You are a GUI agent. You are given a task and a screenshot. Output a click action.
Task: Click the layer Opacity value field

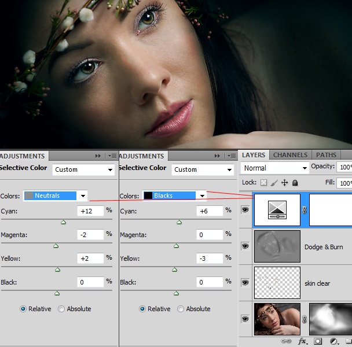(344, 167)
